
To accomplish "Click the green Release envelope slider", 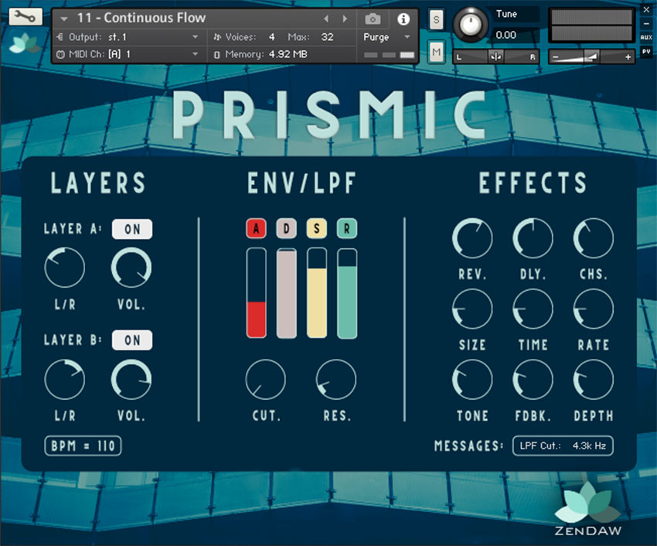I will tap(347, 293).
